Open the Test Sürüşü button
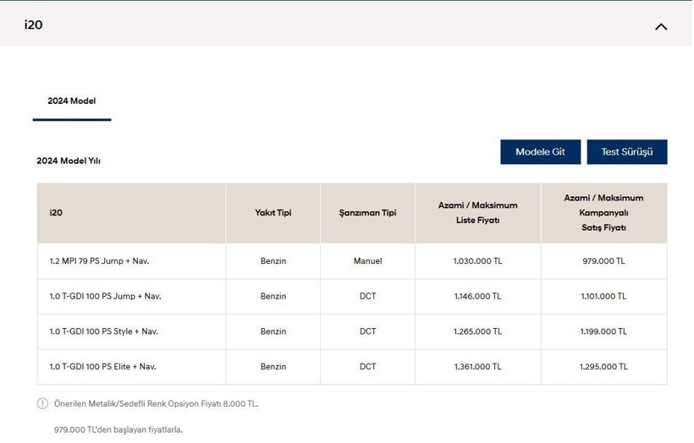 pos(626,152)
